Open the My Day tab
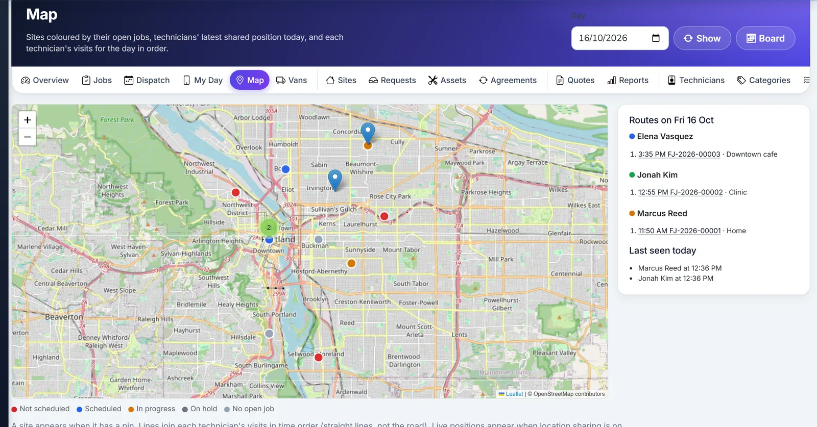 tap(203, 80)
